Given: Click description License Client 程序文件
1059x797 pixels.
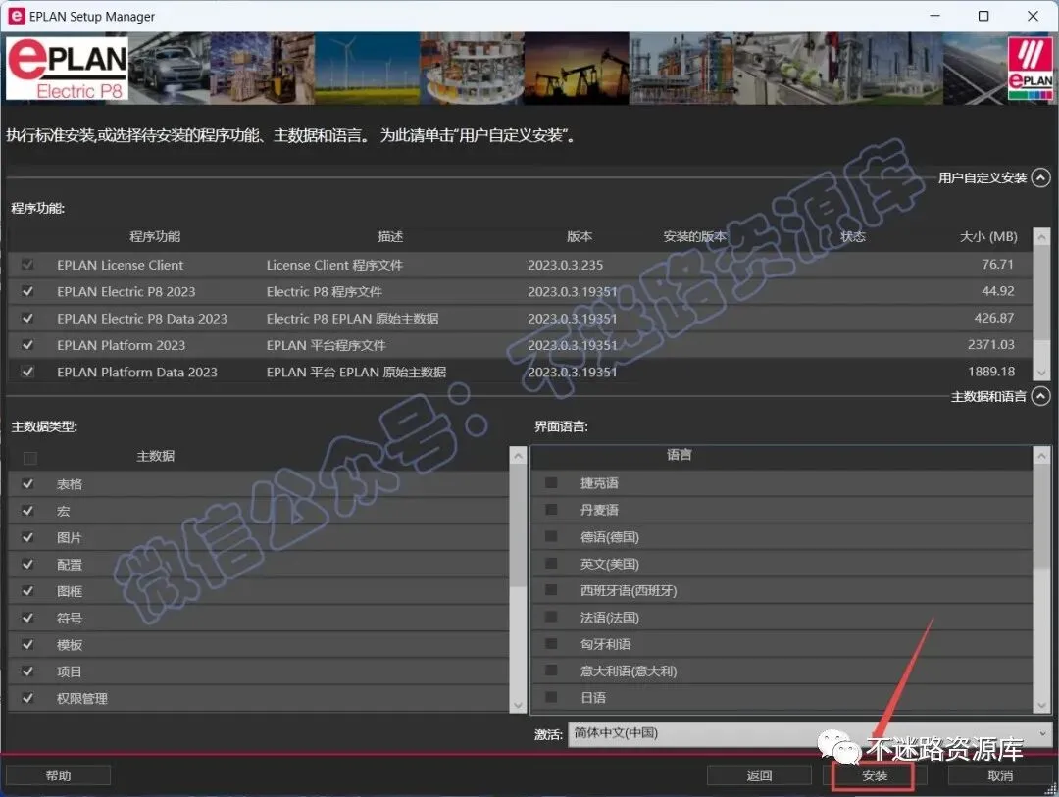Looking at the screenshot, I should point(334,265).
